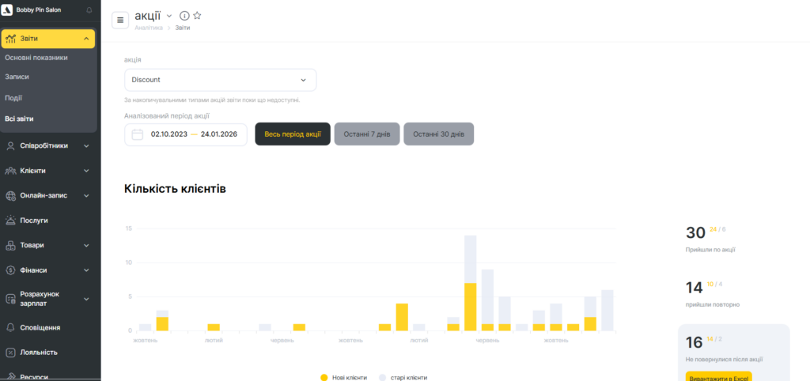
Task: Toggle the hamburger menu button
Action: pos(120,21)
